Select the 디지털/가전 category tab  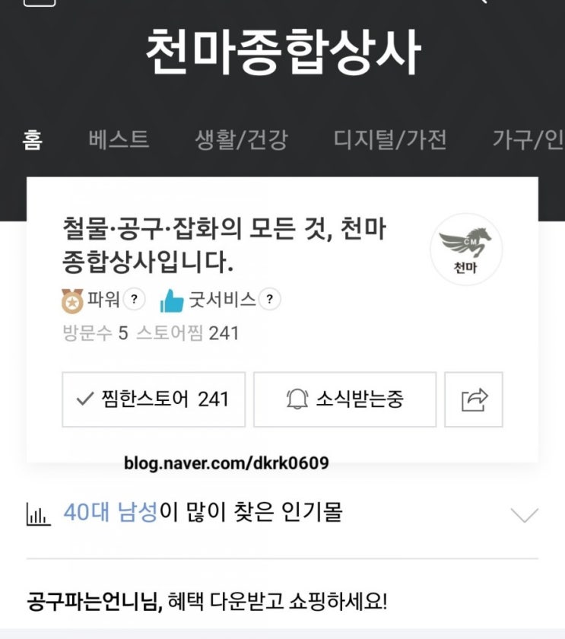pos(390,139)
